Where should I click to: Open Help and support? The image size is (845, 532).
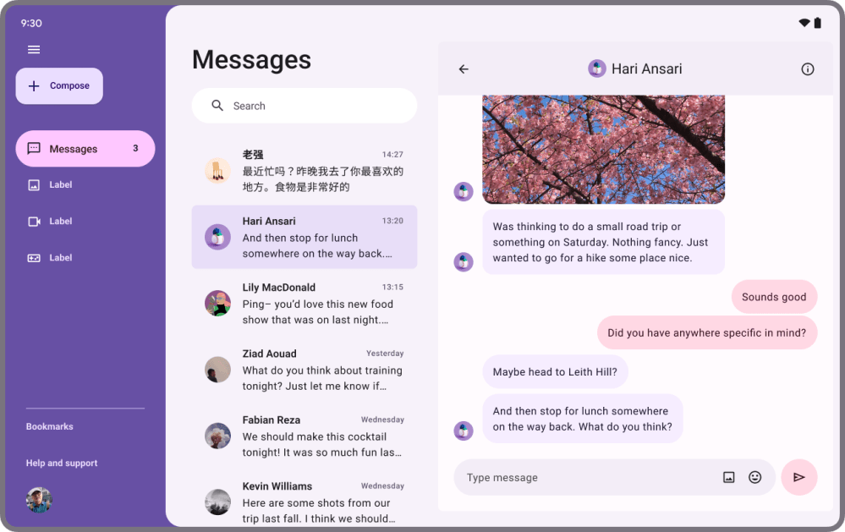click(62, 463)
